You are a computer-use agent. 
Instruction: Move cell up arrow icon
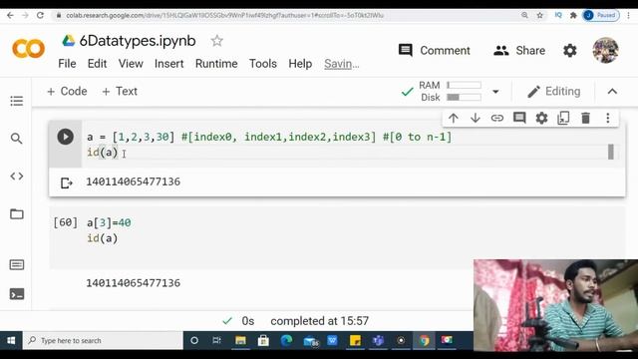tap(454, 119)
